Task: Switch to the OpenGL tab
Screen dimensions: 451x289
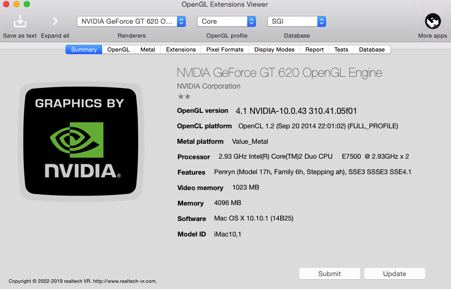Action: (119, 49)
